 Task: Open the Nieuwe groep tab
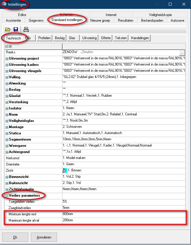(x=100, y=20)
